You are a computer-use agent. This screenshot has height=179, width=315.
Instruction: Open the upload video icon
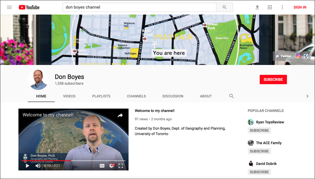[x=257, y=7]
